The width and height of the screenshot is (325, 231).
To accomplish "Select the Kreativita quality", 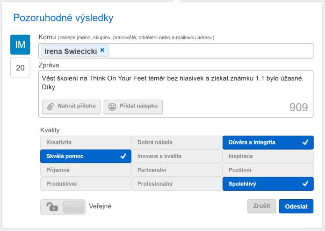I will (x=86, y=143).
